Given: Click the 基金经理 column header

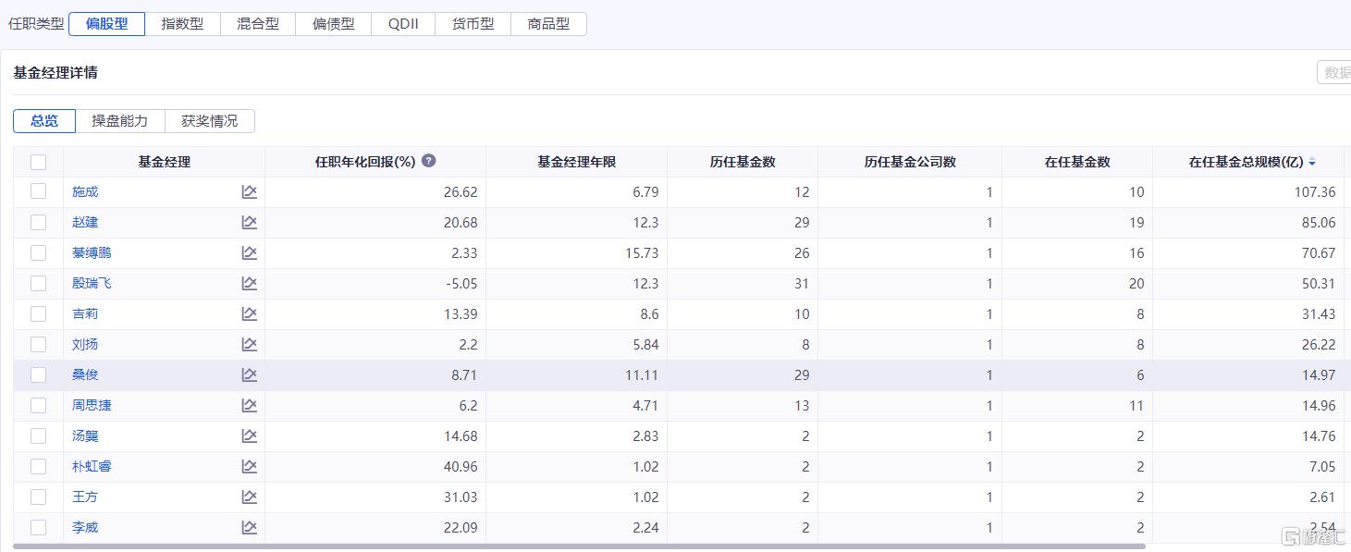Looking at the screenshot, I should [x=165, y=162].
